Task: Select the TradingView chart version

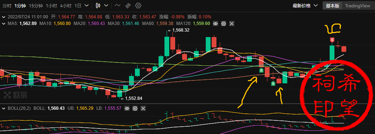Action: (357, 6)
